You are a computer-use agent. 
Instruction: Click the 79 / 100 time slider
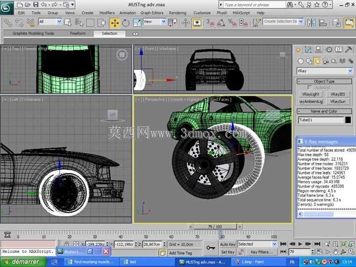(x=215, y=226)
